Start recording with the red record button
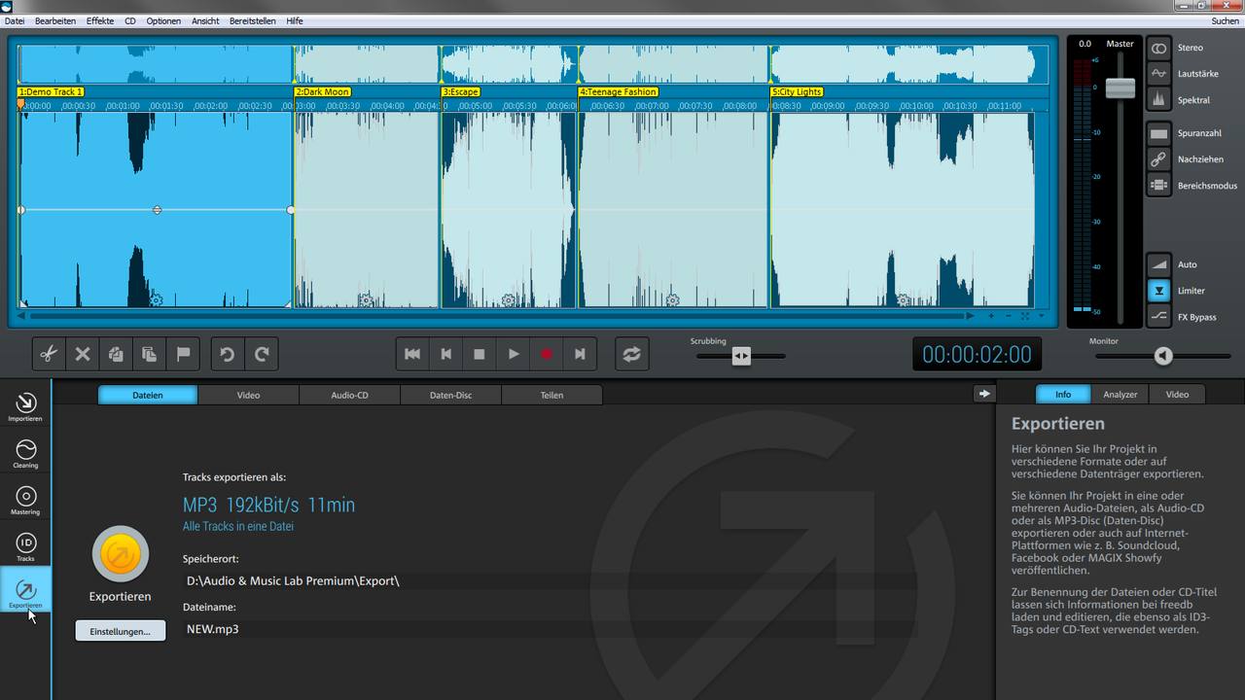Image resolution: width=1245 pixels, height=700 pixels. (547, 355)
